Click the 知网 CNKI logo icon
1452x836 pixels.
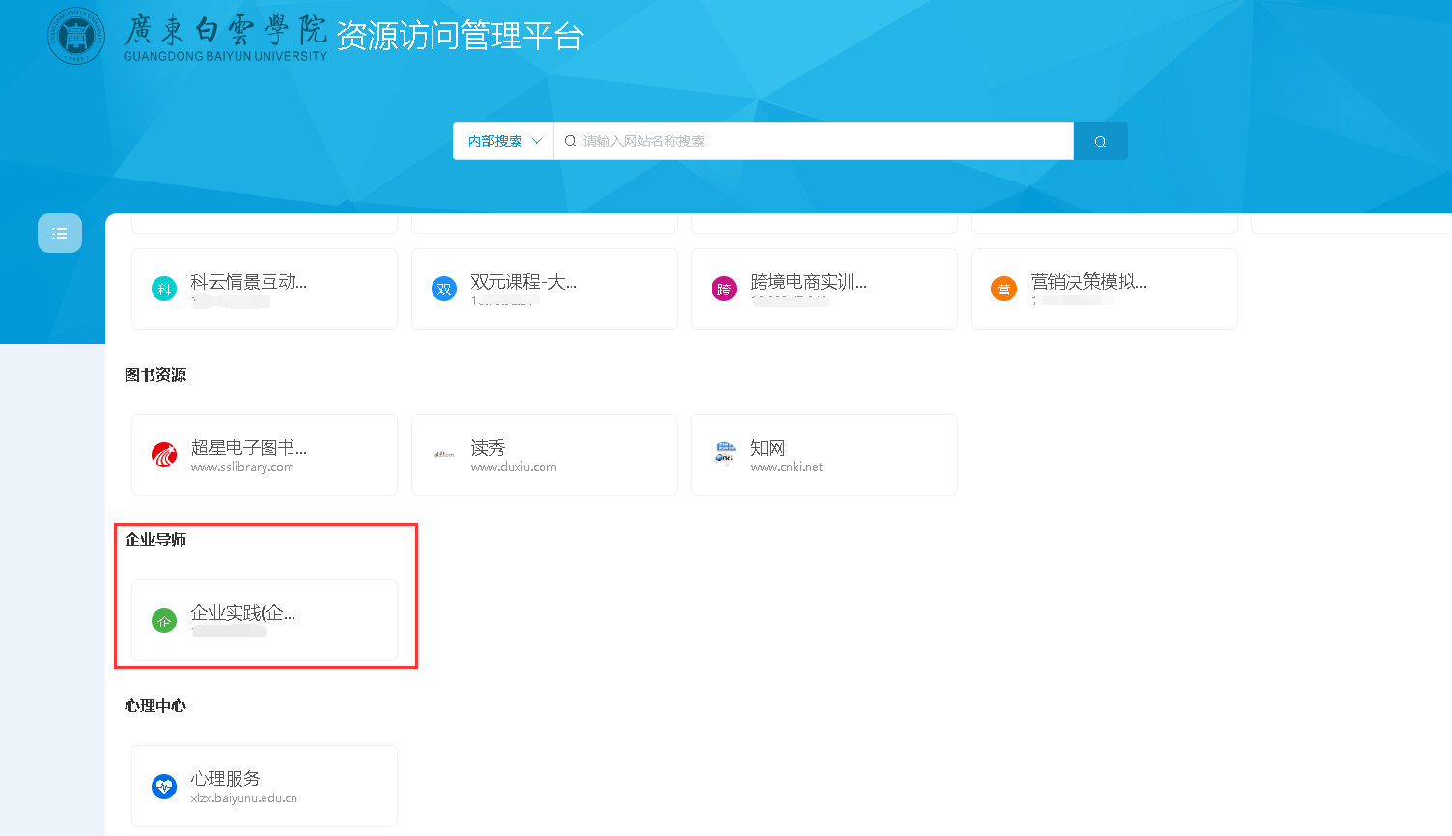pos(724,453)
